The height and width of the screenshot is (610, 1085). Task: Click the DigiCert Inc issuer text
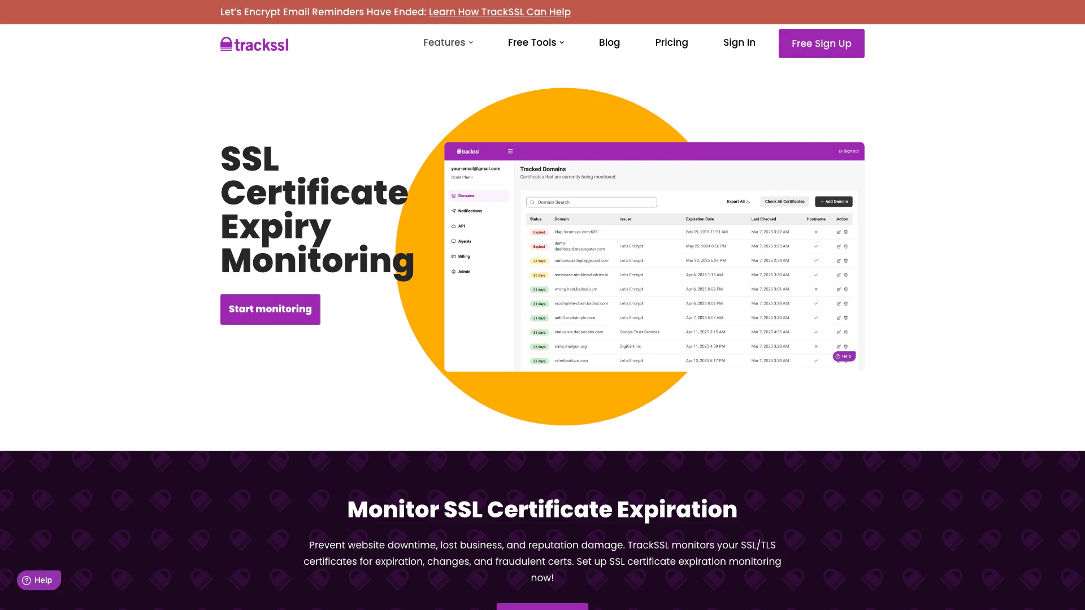(x=630, y=346)
